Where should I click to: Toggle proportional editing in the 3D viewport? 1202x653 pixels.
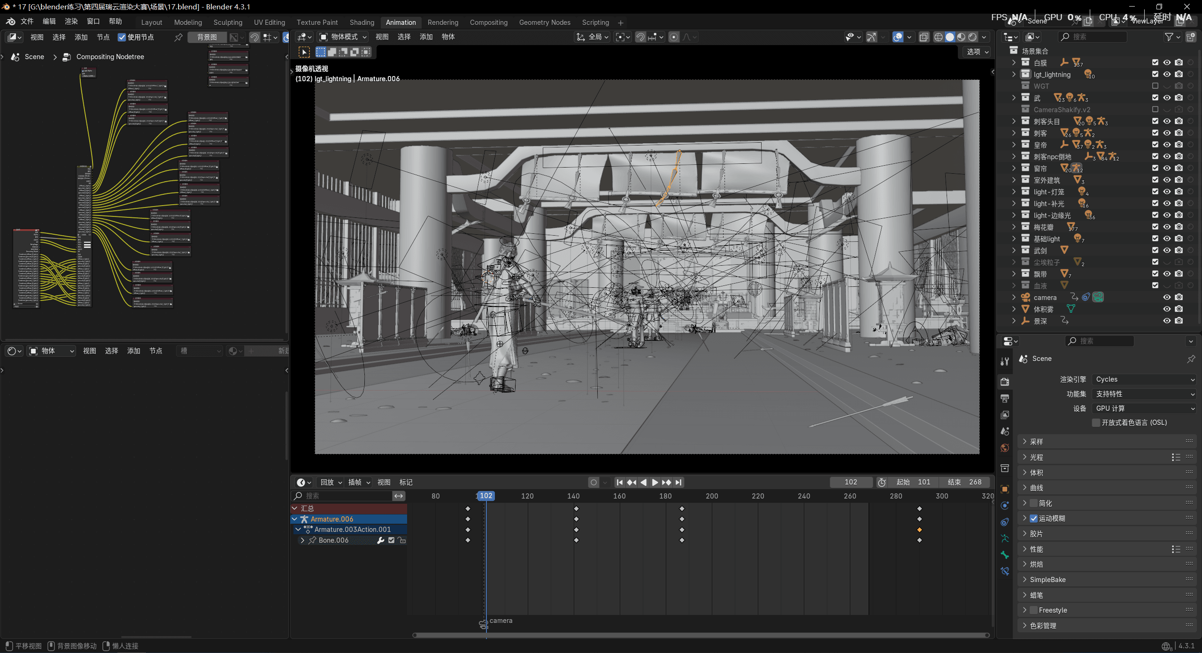674,37
